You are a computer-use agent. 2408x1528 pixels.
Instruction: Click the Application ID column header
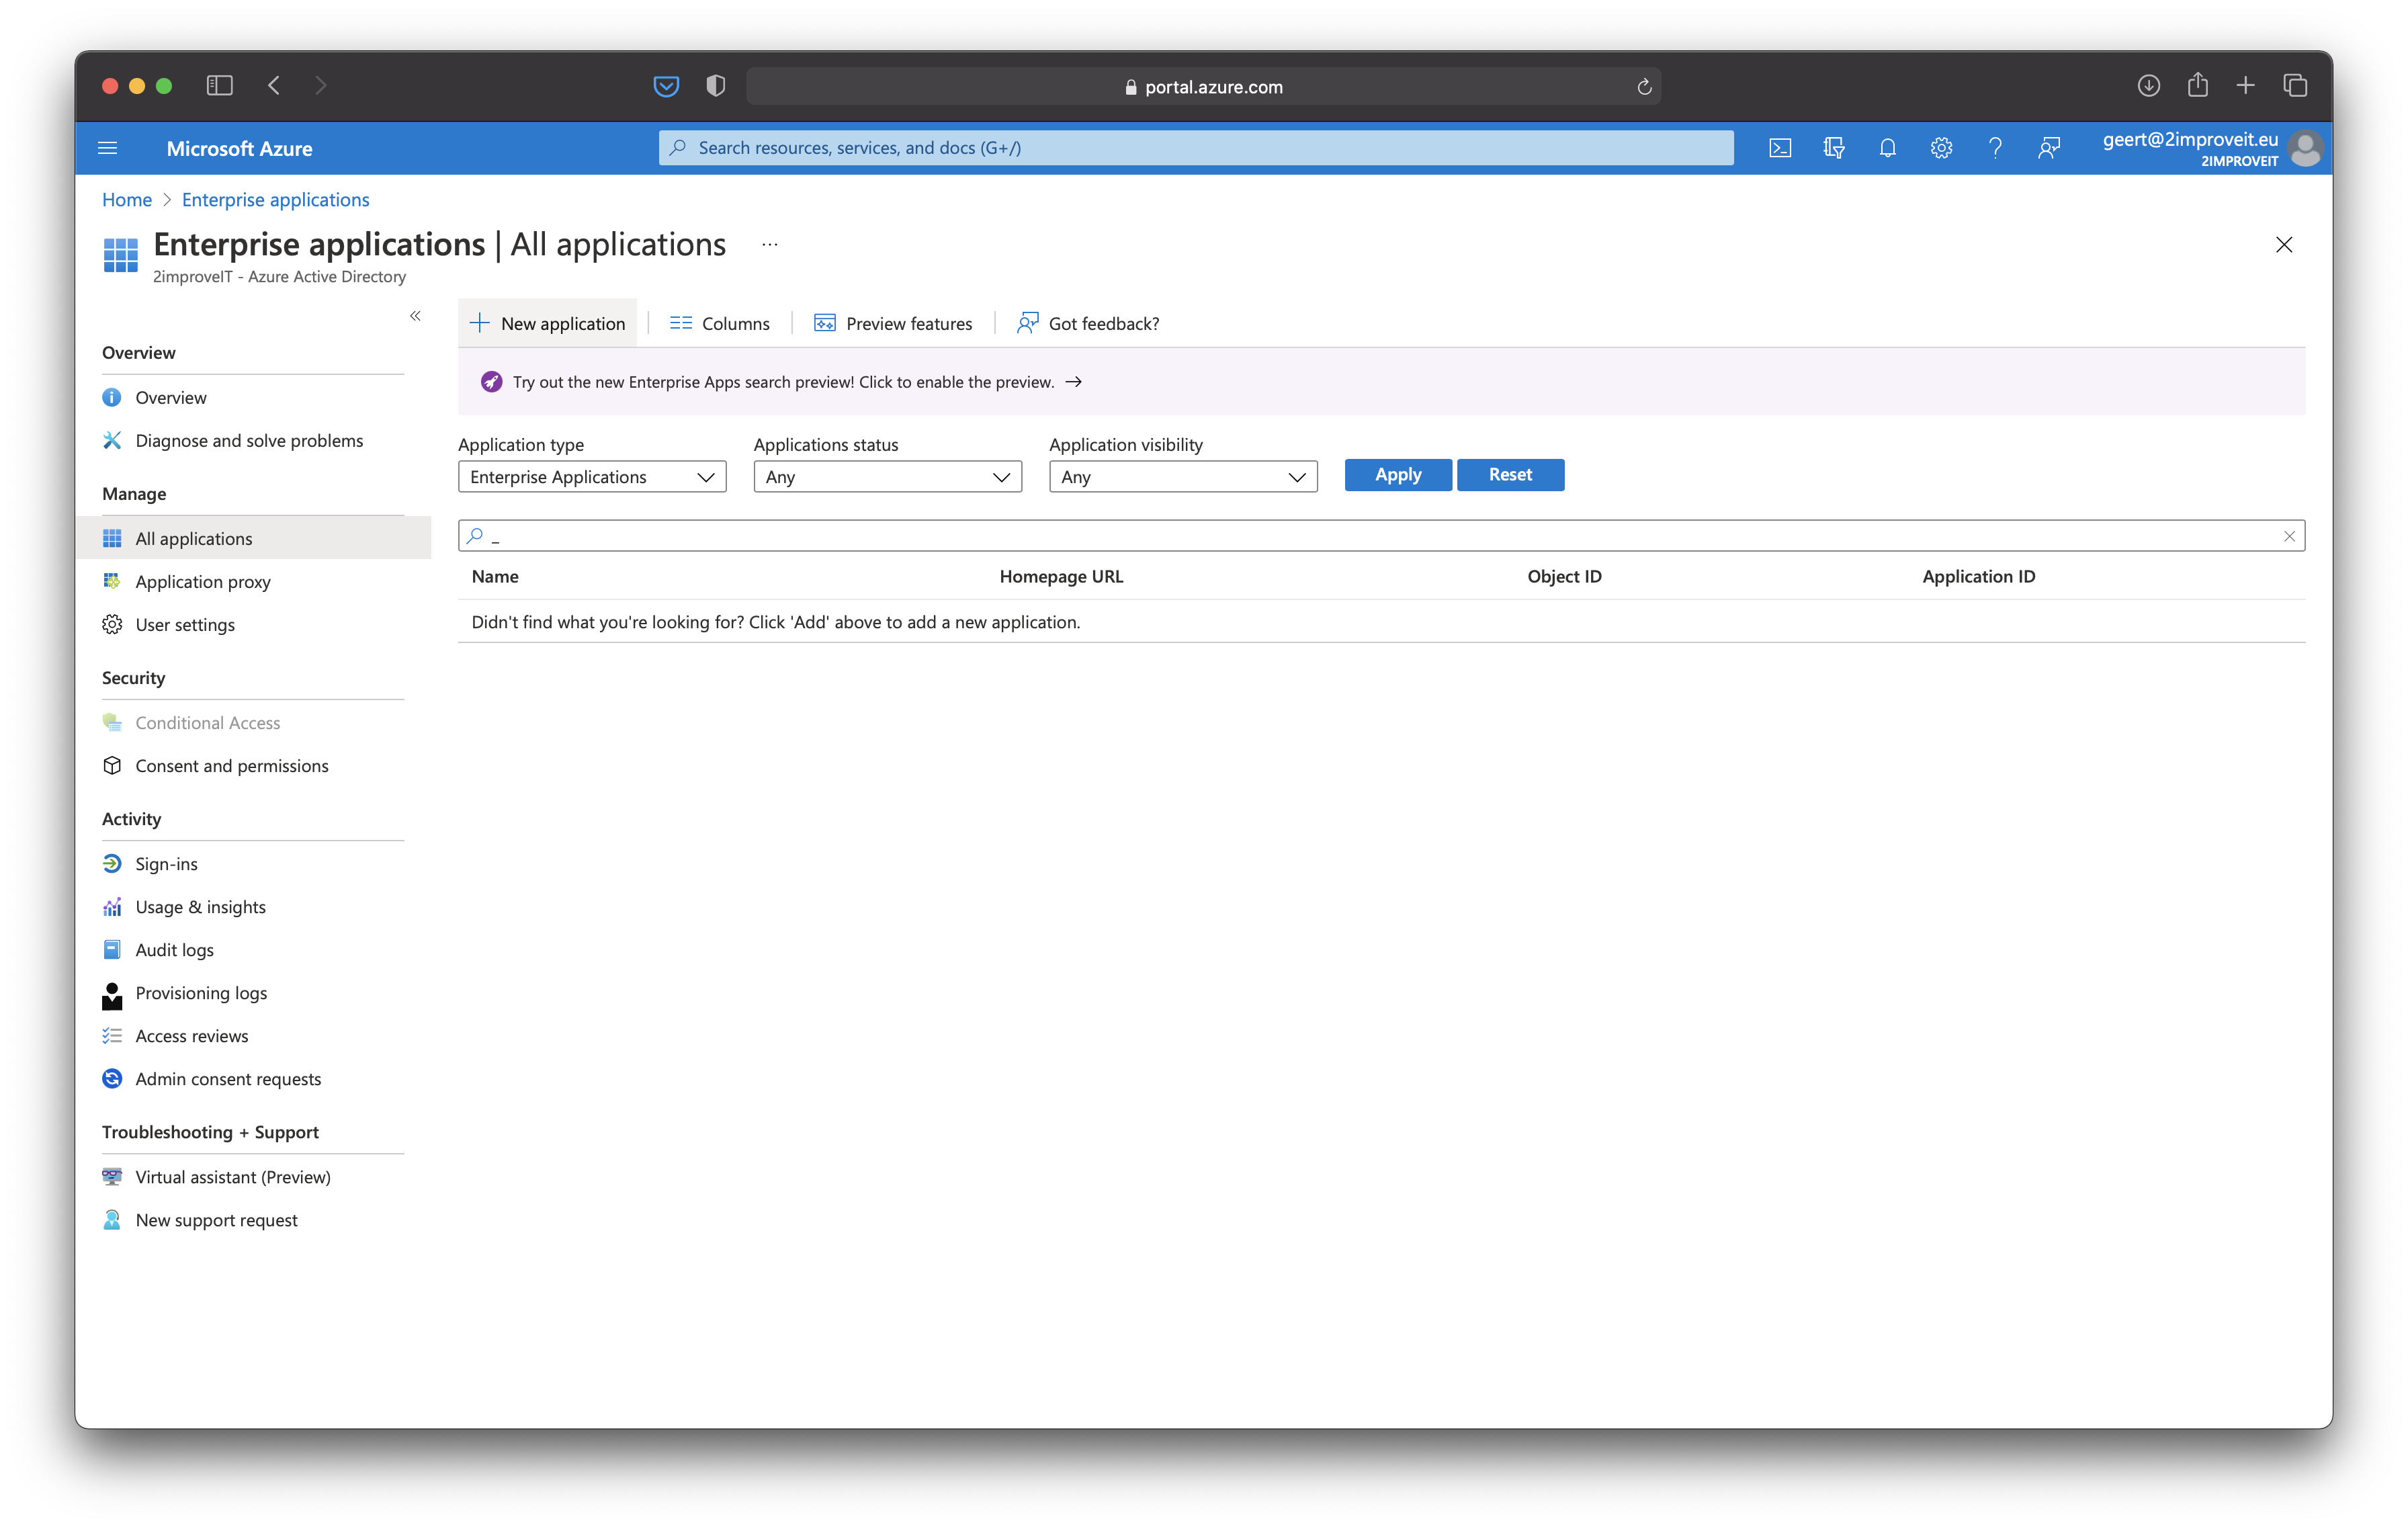(1978, 577)
